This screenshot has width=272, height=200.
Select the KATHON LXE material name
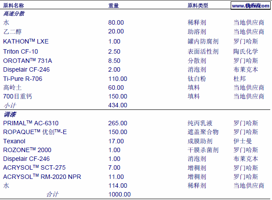26,41
